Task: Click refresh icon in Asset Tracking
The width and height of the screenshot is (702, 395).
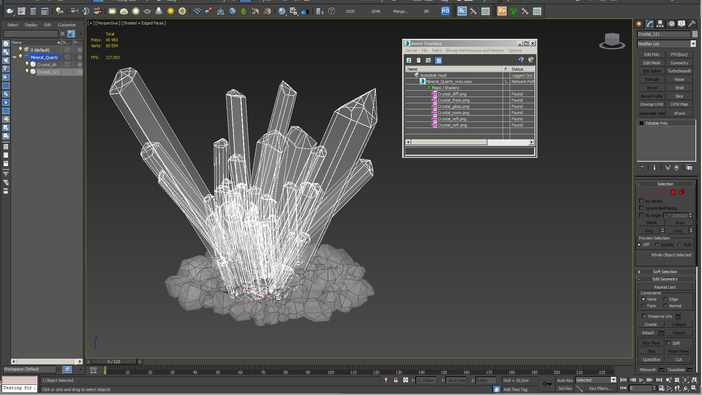Action: (409, 60)
